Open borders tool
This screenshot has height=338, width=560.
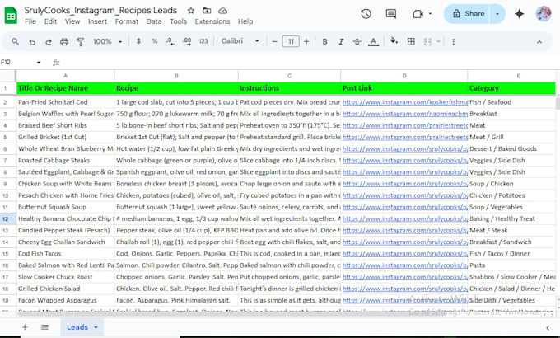click(x=411, y=42)
